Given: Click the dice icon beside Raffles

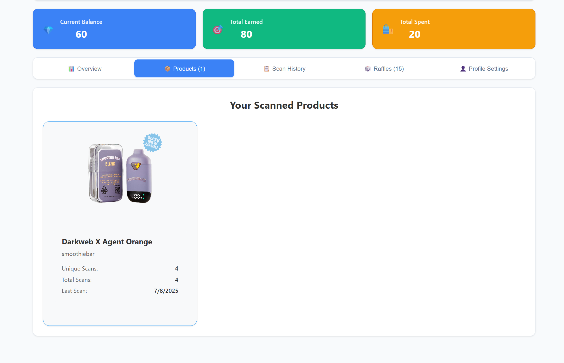Looking at the screenshot, I should click(368, 69).
